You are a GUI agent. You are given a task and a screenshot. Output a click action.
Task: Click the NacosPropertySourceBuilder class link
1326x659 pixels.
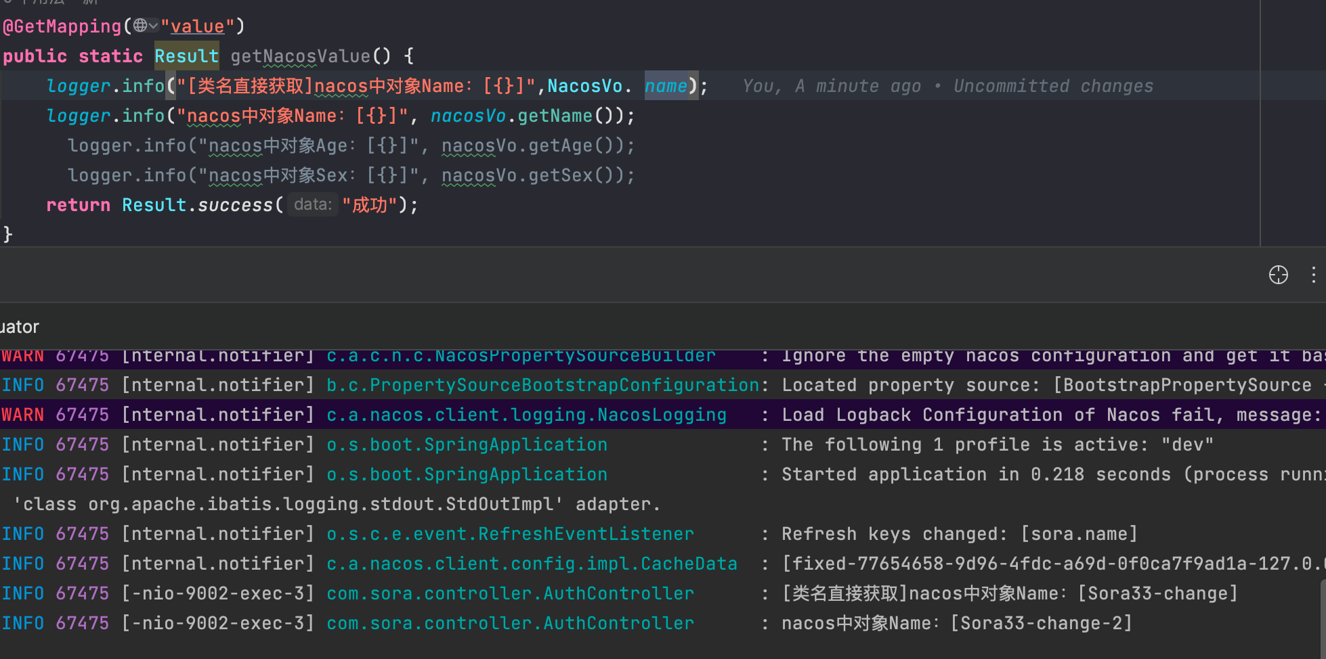[x=521, y=356]
